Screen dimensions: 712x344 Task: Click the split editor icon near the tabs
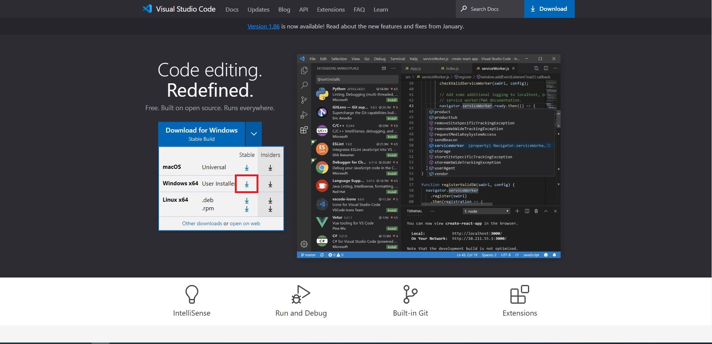tap(546, 68)
